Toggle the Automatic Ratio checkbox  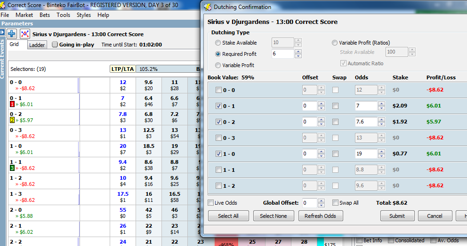[x=343, y=63]
